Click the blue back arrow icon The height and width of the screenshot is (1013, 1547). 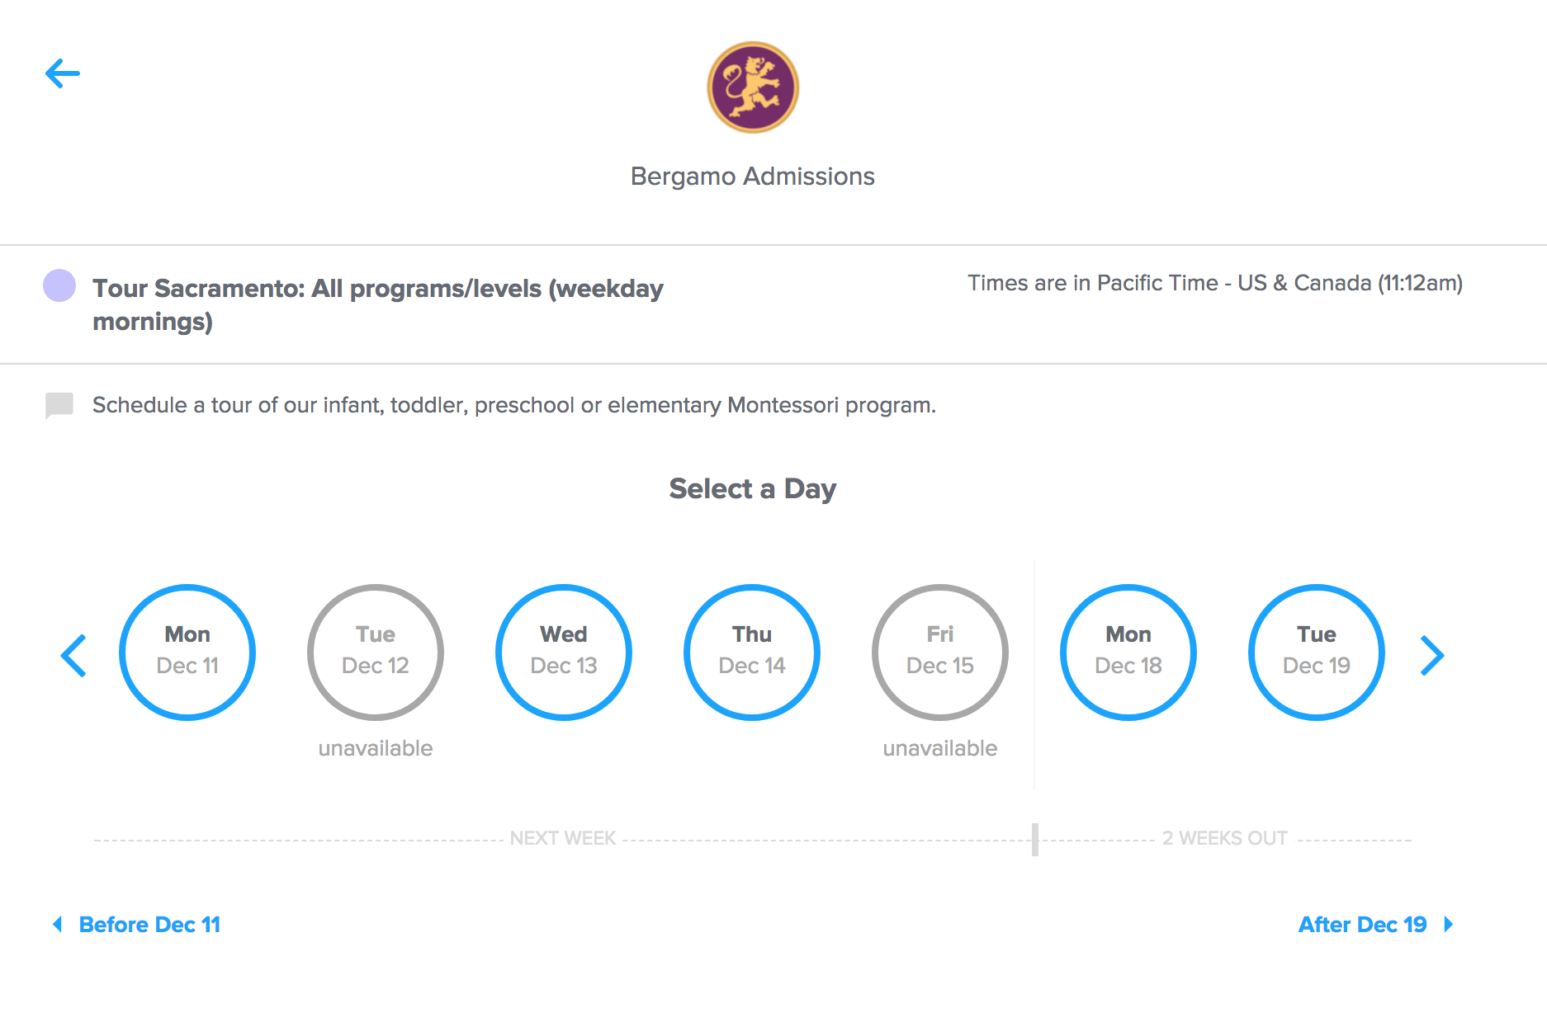click(63, 73)
